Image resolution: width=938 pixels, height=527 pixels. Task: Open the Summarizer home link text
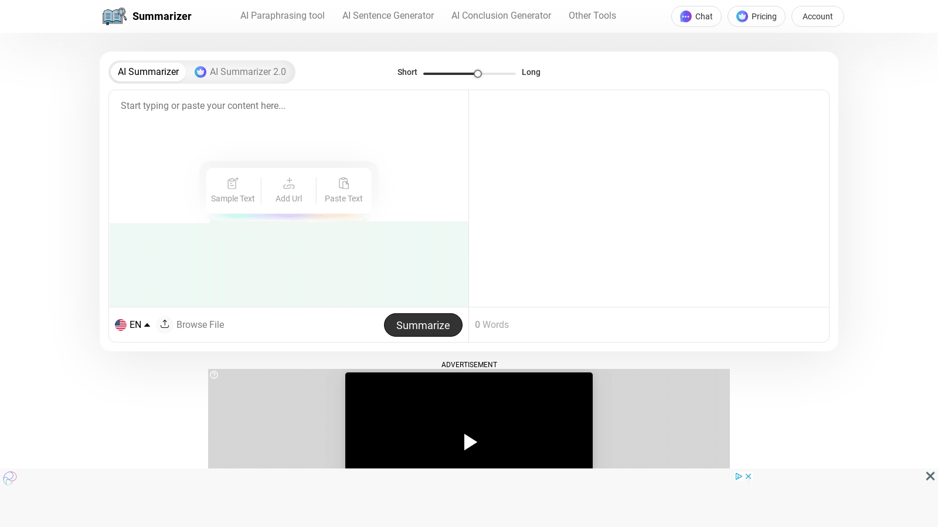[162, 16]
